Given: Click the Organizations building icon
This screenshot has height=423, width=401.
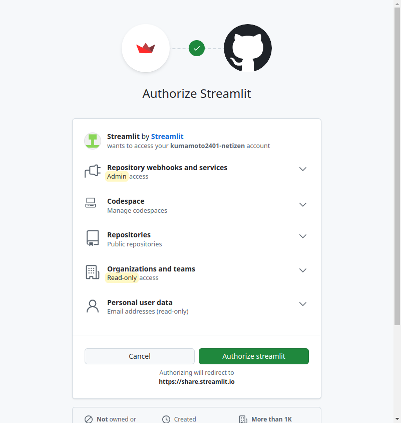Looking at the screenshot, I should (93, 272).
